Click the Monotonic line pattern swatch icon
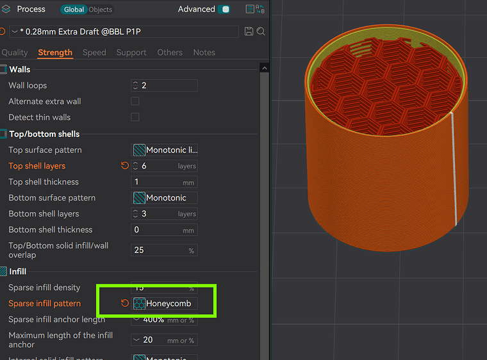The width and height of the screenshot is (487, 360). (139, 150)
